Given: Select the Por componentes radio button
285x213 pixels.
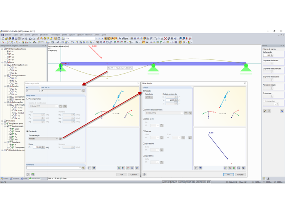Looking at the screenshot, I should click(x=27, y=99).
